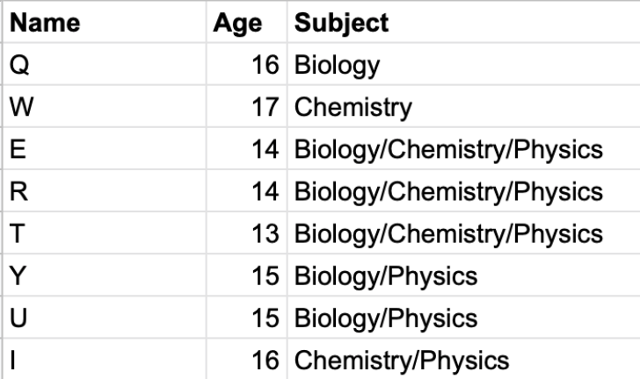640x379 pixels.
Task: Click Y's Biology/Physics subject cell
Action: tap(463, 275)
